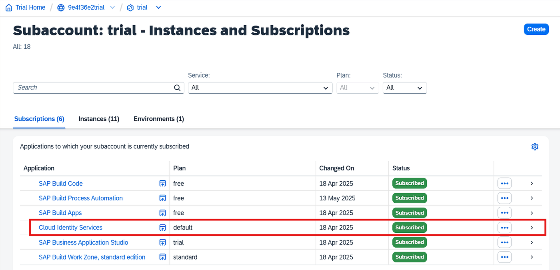Open the SAP Build Process Automation link
This screenshot has height=270, width=560.
(x=81, y=198)
